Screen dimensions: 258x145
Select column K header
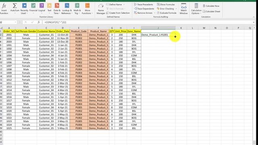(181, 28)
